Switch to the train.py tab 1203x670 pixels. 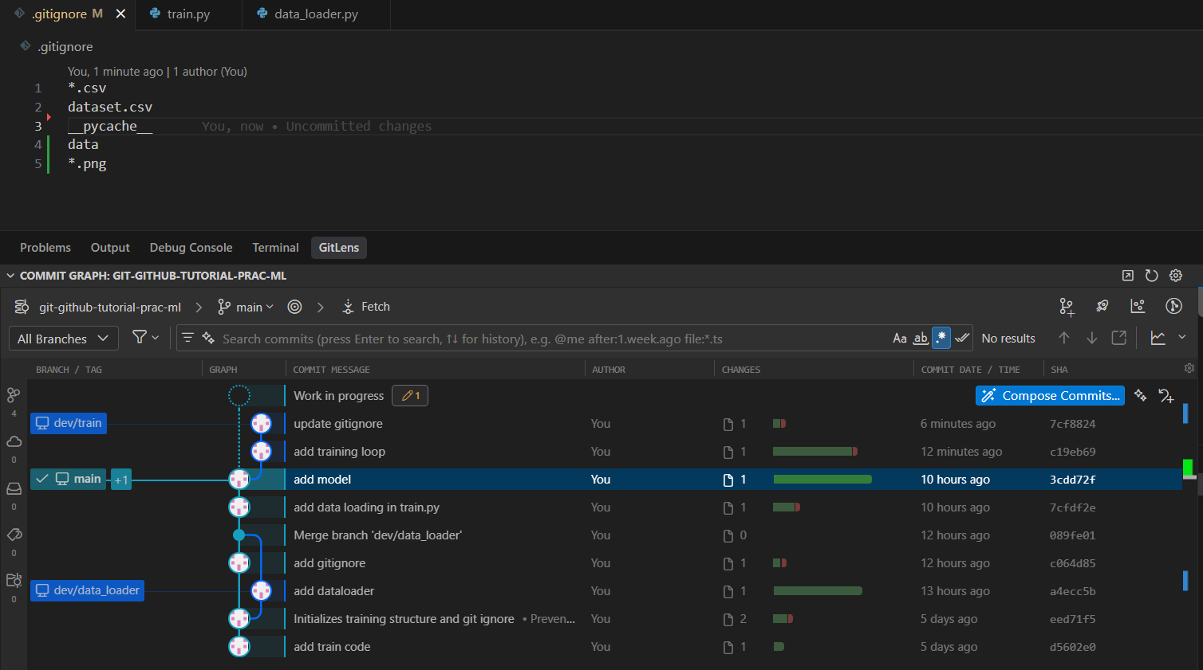[x=188, y=14]
